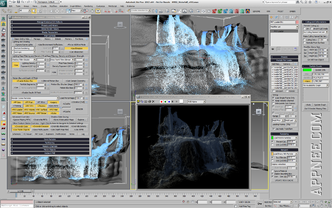Click the save image icon in render window
This screenshot has height=208, width=332.
(x=138, y=102)
